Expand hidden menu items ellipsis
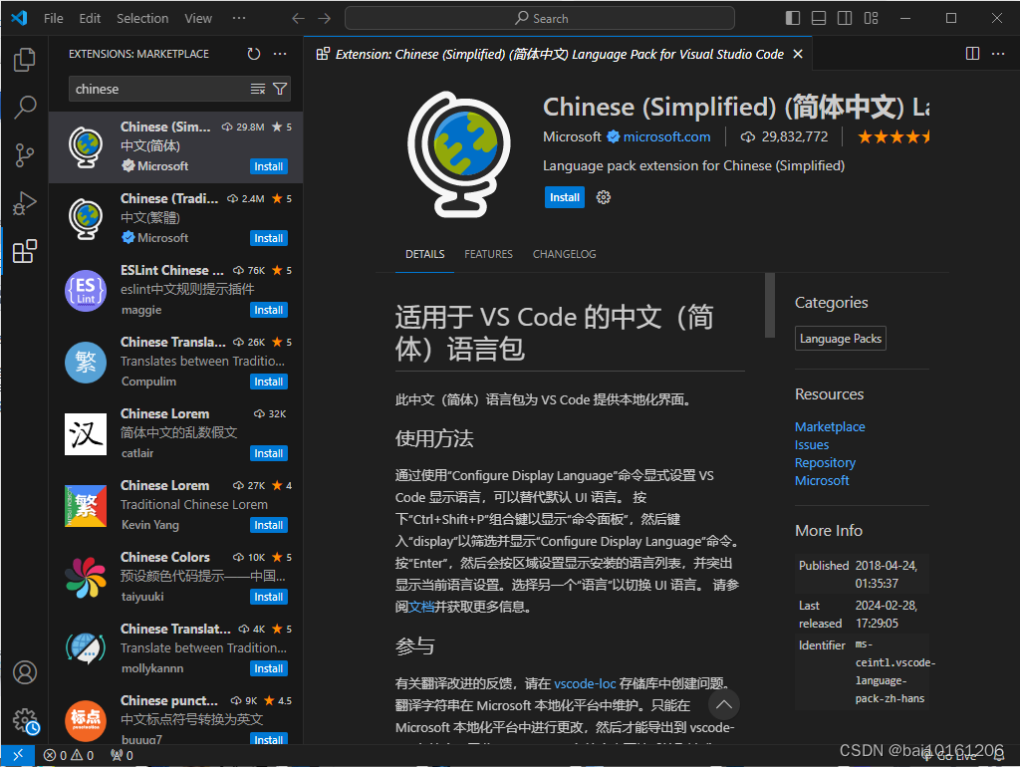 point(239,18)
